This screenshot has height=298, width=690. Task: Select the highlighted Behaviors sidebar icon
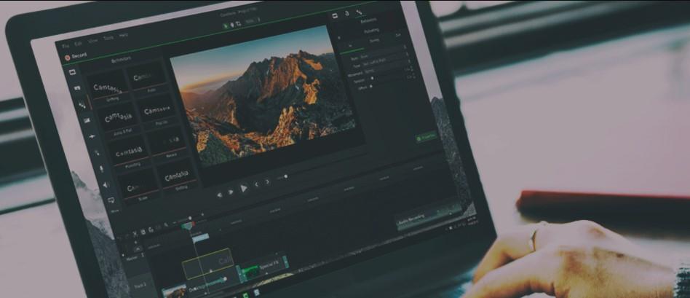tap(82, 104)
